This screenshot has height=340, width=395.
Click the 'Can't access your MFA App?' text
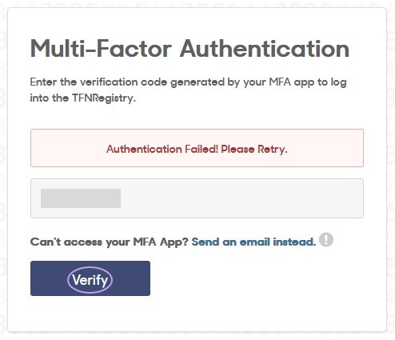pyautogui.click(x=110, y=242)
